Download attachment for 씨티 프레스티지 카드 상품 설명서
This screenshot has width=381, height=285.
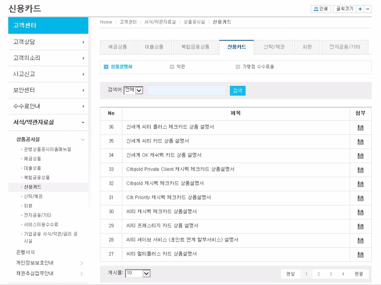pyautogui.click(x=360, y=226)
